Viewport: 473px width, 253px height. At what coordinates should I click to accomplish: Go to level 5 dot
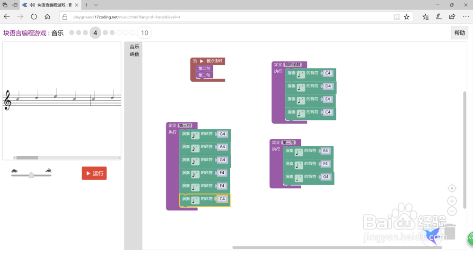pos(105,33)
